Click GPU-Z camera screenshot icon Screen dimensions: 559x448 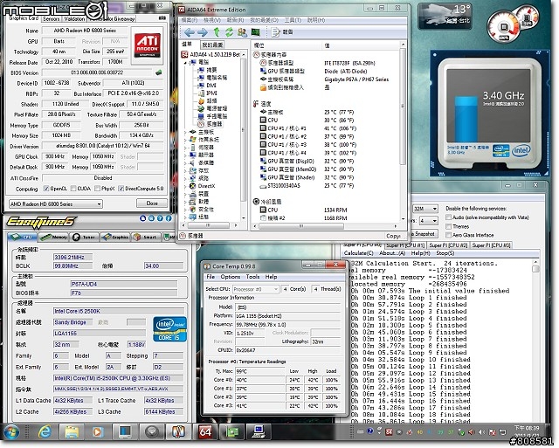(x=162, y=18)
